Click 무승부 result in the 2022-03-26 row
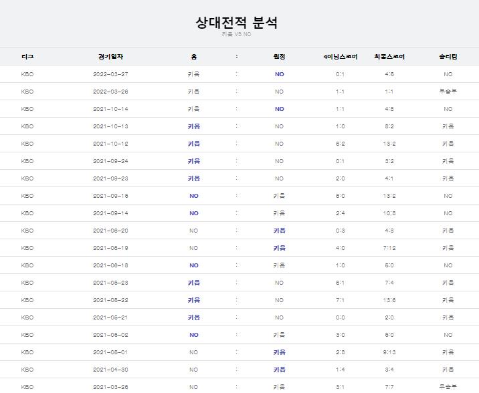 click(x=448, y=91)
